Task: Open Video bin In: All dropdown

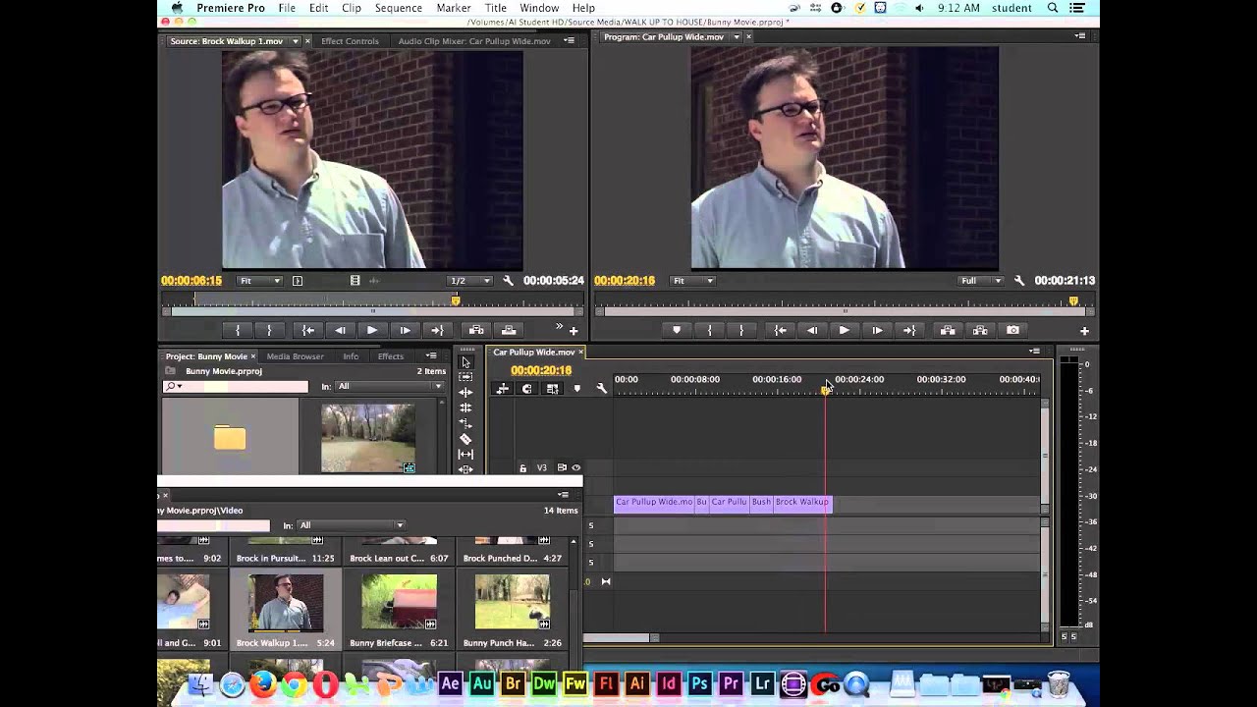Action: click(x=352, y=525)
